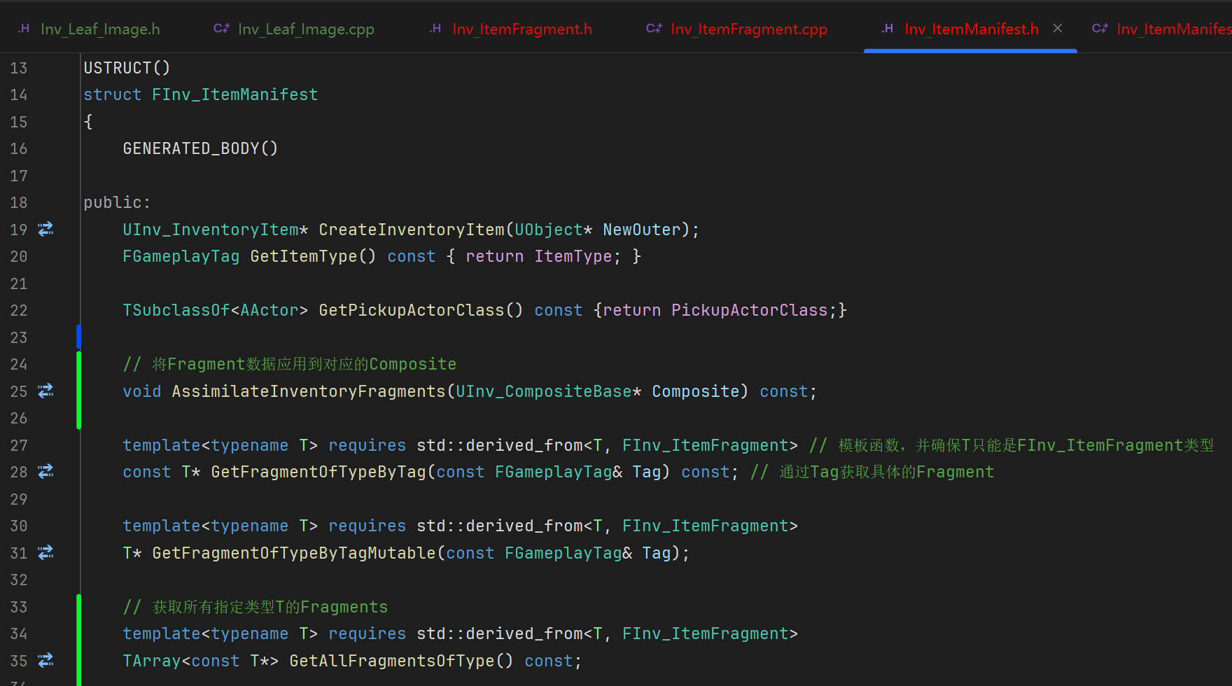
Task: Click PickupActorClass member variable
Action: tap(750, 310)
